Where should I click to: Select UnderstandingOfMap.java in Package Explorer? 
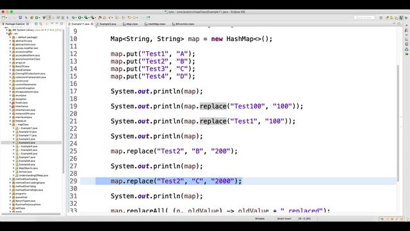tap(33, 175)
